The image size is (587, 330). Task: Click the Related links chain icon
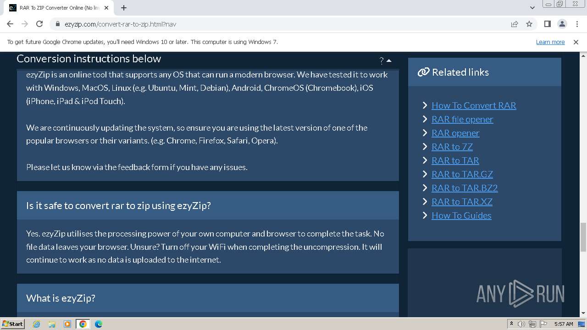tap(423, 72)
